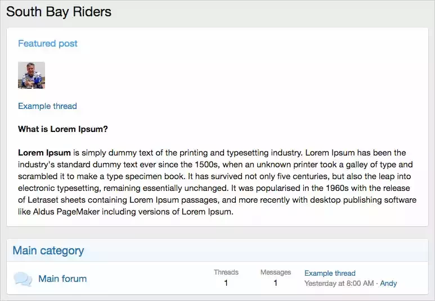Click the message count under Messages
Screen dimensions: 435x301
pyautogui.click(x=276, y=282)
